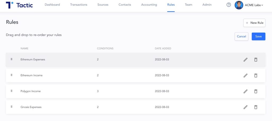Open the ACME Labs account dropdown
The height and width of the screenshot is (121, 272).
click(249, 5)
